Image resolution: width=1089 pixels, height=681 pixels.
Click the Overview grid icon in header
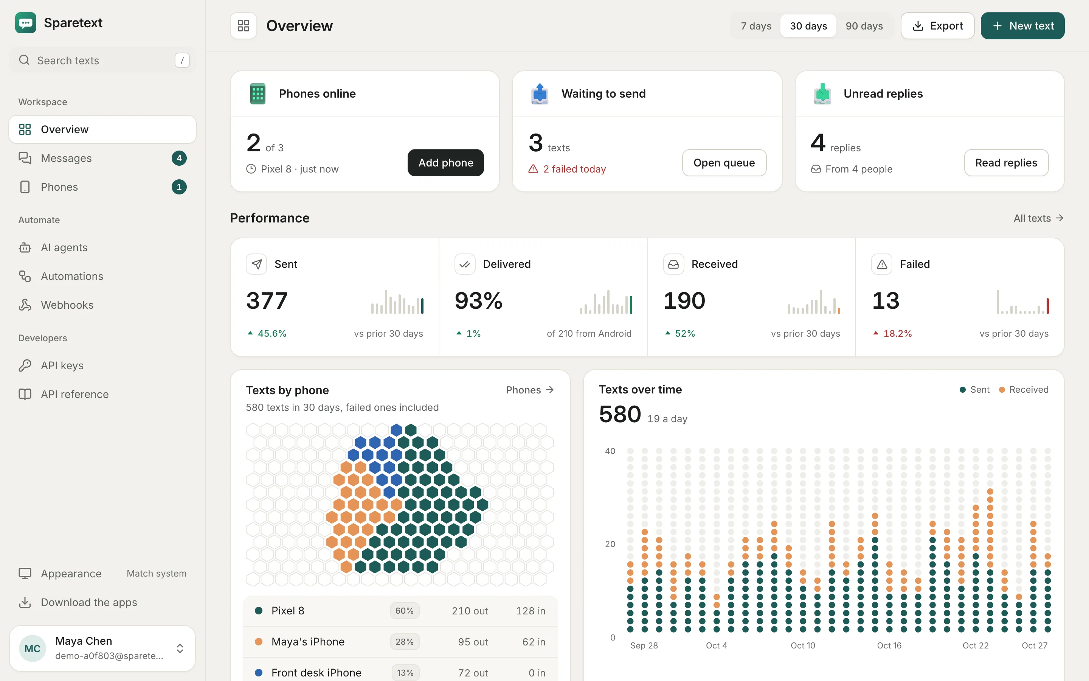tap(244, 26)
